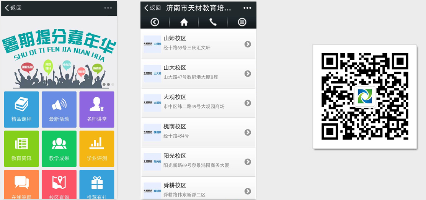Click the QR code image

(x=365, y=96)
